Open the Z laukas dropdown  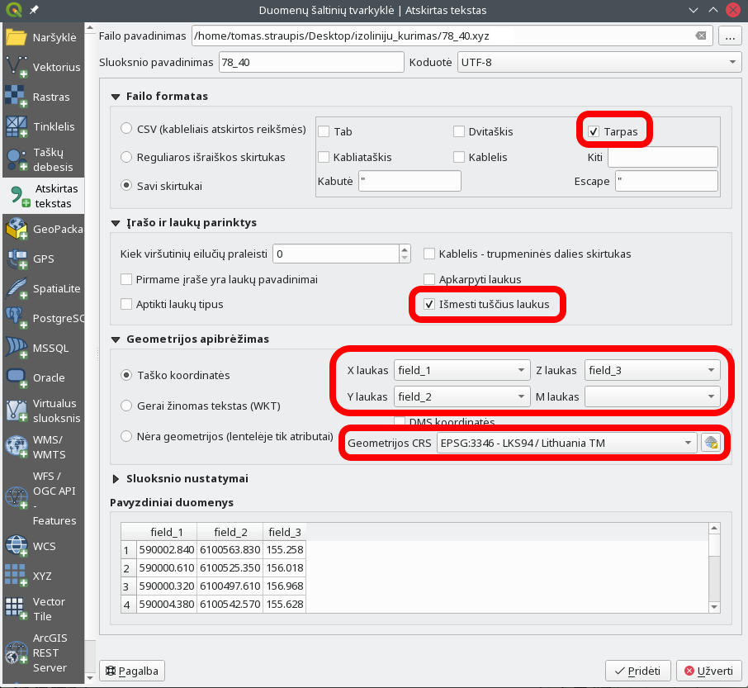[652, 370]
